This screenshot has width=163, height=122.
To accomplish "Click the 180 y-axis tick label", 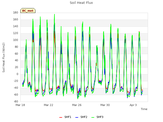I will pos(16,13).
